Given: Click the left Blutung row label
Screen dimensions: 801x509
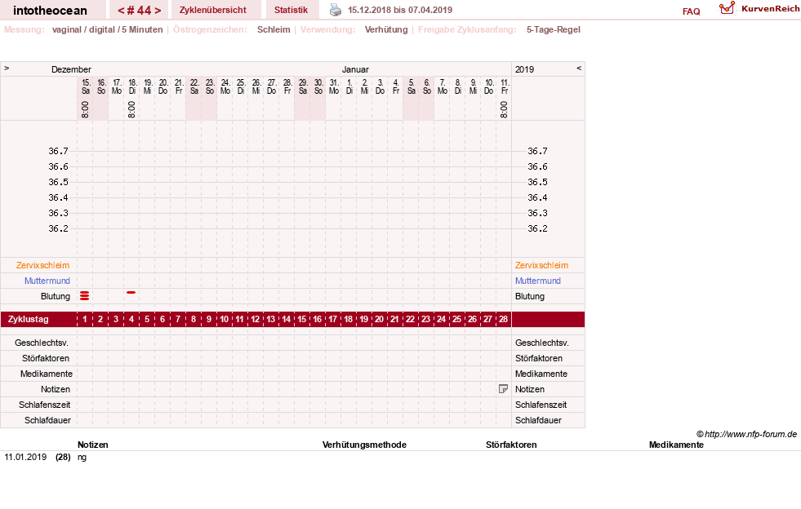Looking at the screenshot, I should point(56,296).
